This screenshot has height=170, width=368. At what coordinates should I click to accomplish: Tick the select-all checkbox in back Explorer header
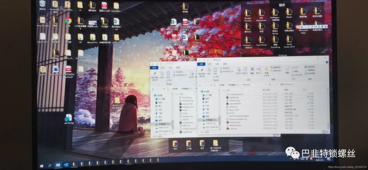[x=176, y=94]
